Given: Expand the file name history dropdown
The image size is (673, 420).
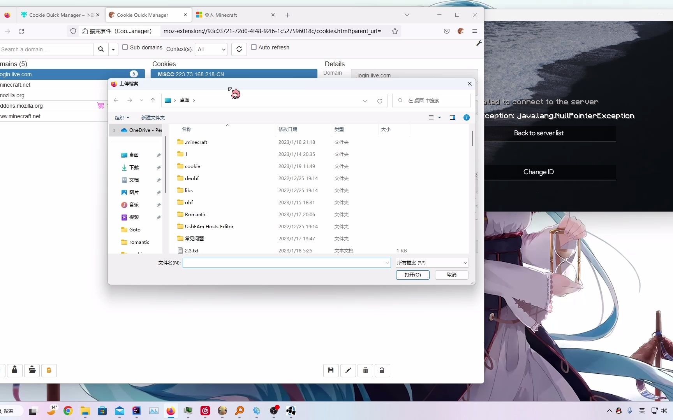Looking at the screenshot, I should (x=387, y=263).
